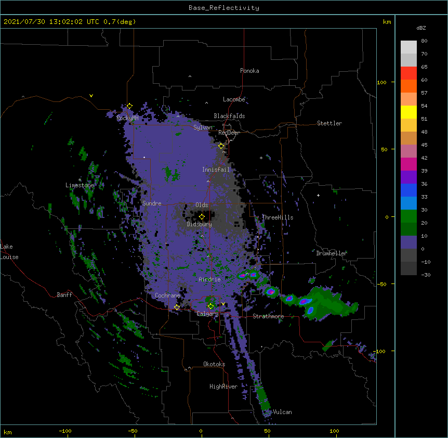Viewport: 448px width, 438px height.
Task: Click the ThreeHills town label
Action: click(x=278, y=217)
